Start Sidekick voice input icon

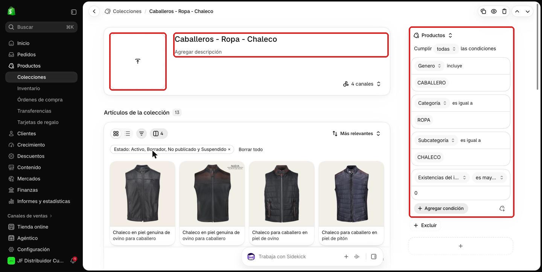click(x=357, y=257)
